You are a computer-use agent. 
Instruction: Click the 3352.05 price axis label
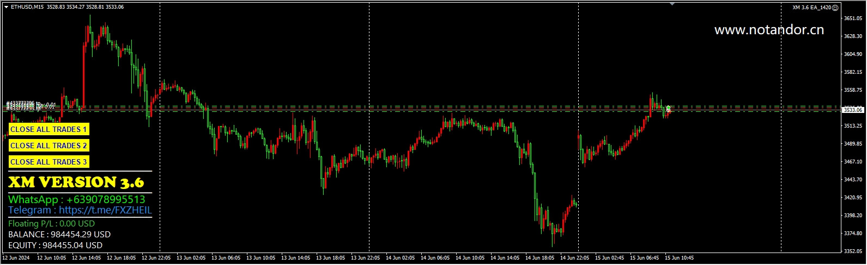(853, 251)
